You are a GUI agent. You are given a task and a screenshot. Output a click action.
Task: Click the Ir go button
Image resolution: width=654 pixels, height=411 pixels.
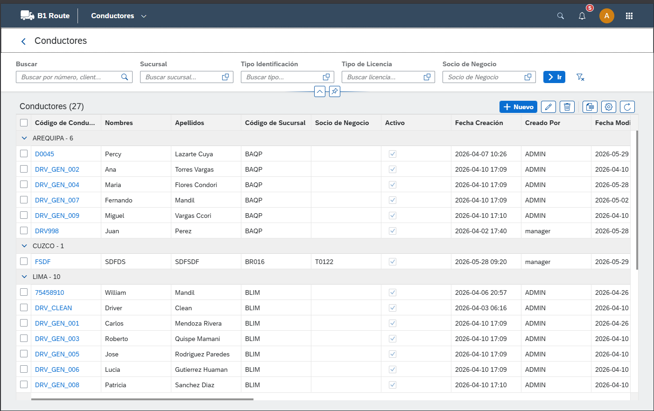tap(554, 77)
